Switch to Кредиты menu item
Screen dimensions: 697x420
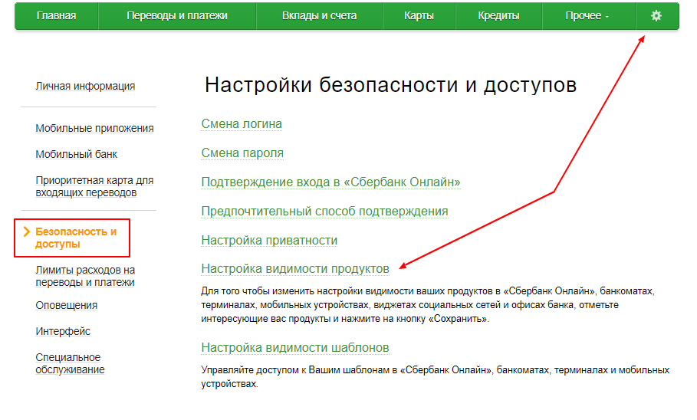[x=498, y=16]
